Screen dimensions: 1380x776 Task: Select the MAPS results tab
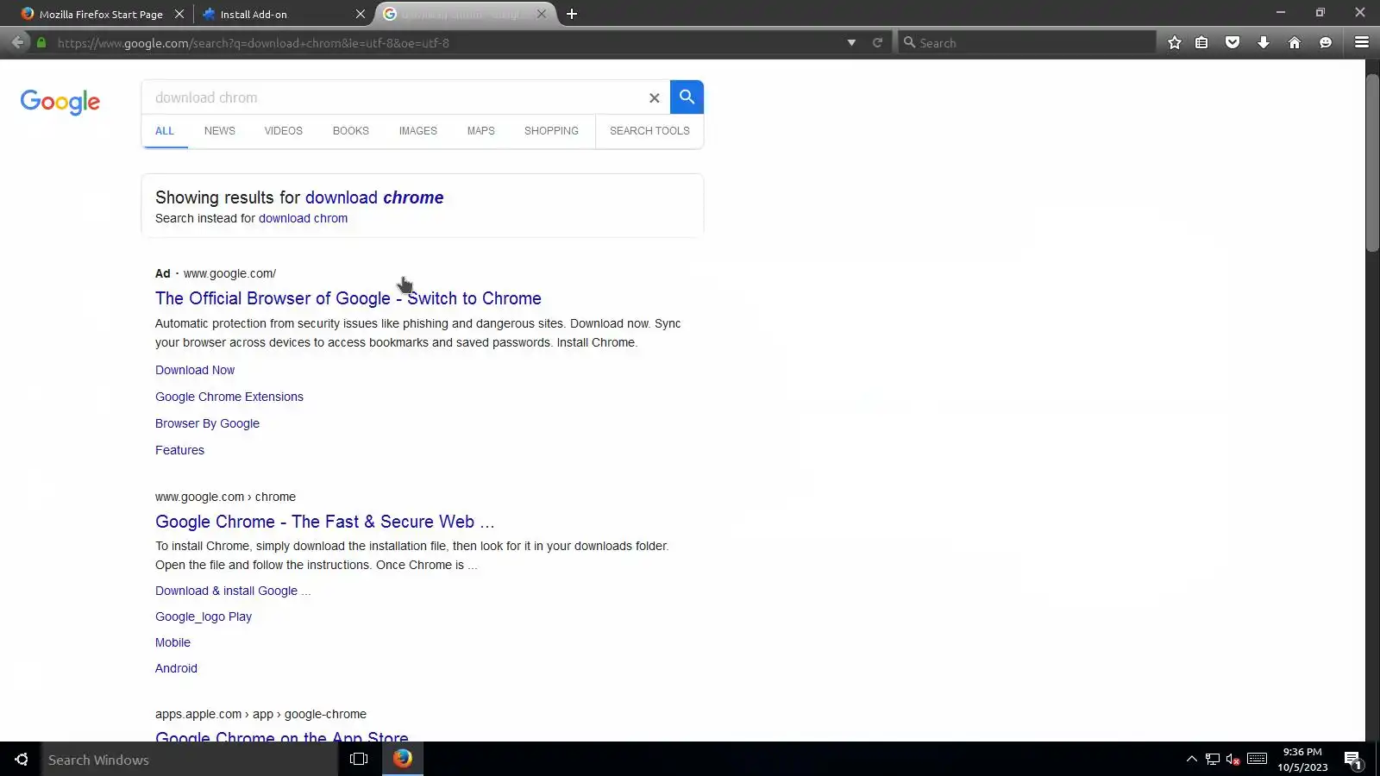[x=481, y=131]
